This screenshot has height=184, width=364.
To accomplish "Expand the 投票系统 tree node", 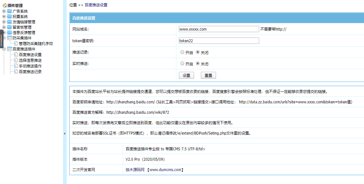I will coord(4,16).
